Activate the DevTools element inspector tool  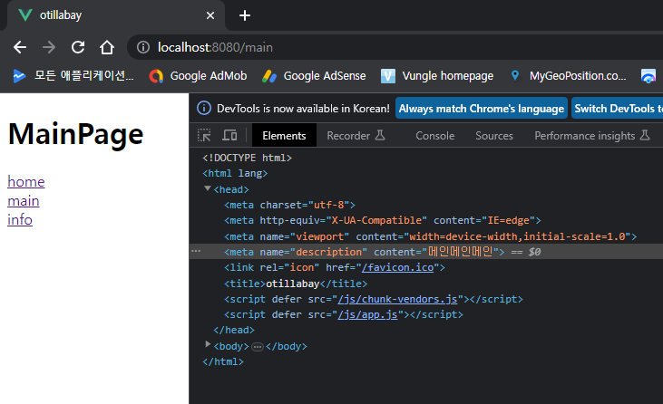coord(204,136)
